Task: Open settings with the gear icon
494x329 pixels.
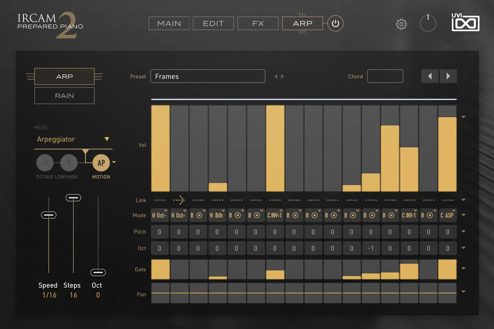Action: click(x=401, y=24)
